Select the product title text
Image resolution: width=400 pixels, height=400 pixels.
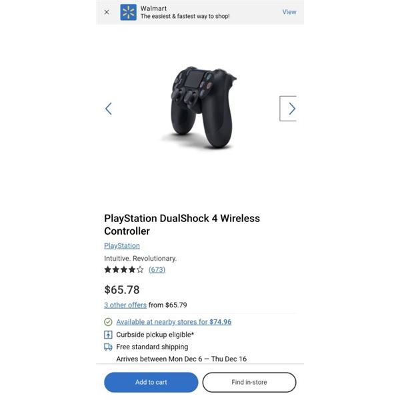(x=182, y=225)
